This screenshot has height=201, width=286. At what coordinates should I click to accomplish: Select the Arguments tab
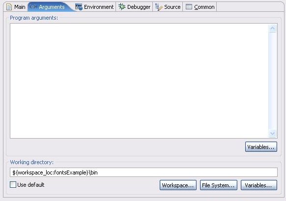[51, 7]
